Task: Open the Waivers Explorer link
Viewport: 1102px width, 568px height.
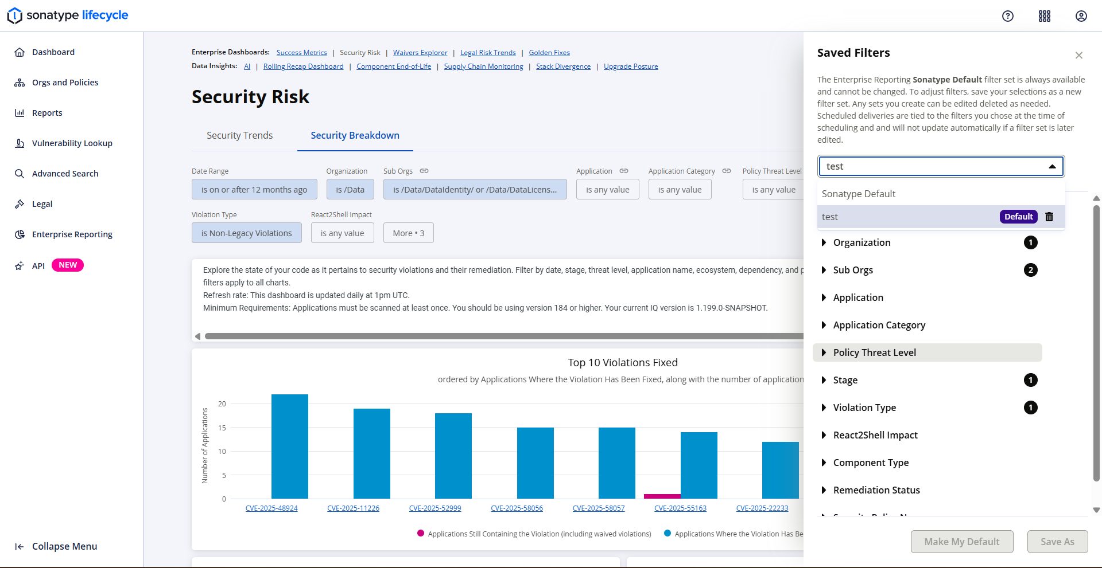Action: click(420, 53)
